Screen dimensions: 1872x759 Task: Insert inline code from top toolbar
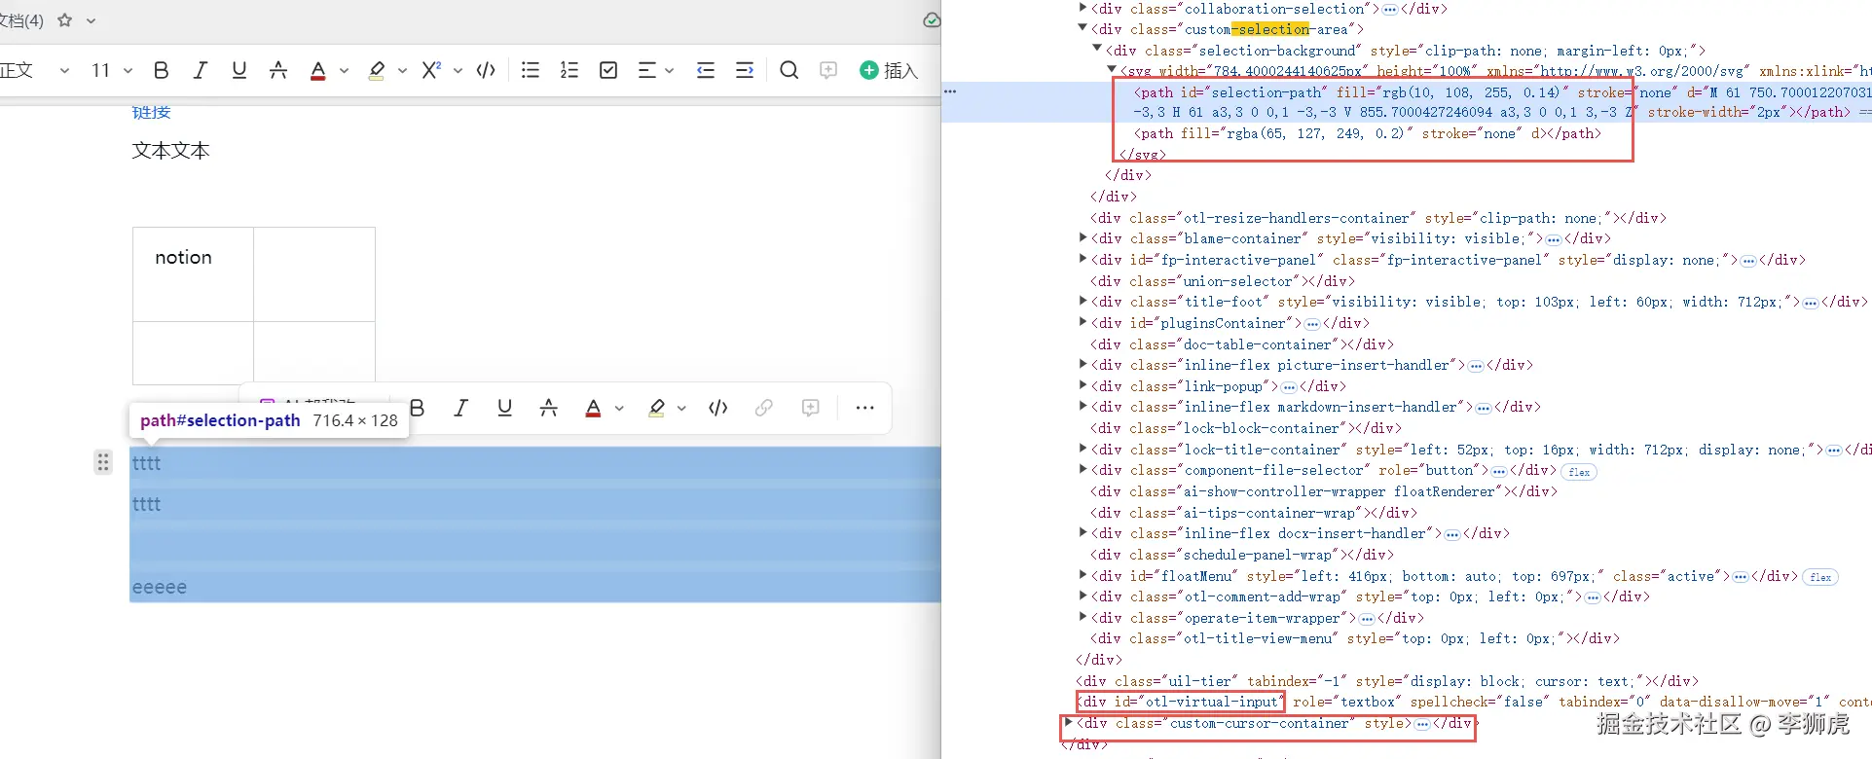487,70
